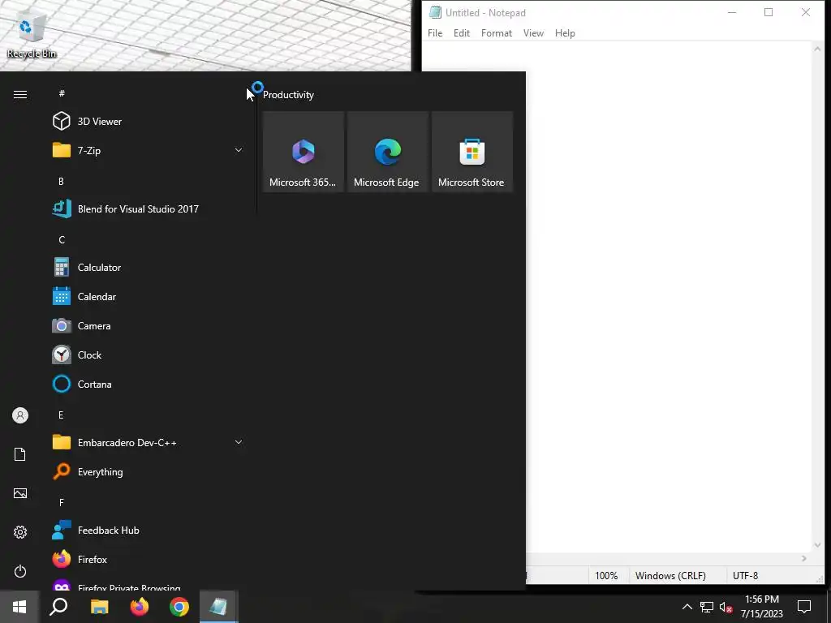Open Pictures from the Start sidebar
831x623 pixels.
pos(20,493)
